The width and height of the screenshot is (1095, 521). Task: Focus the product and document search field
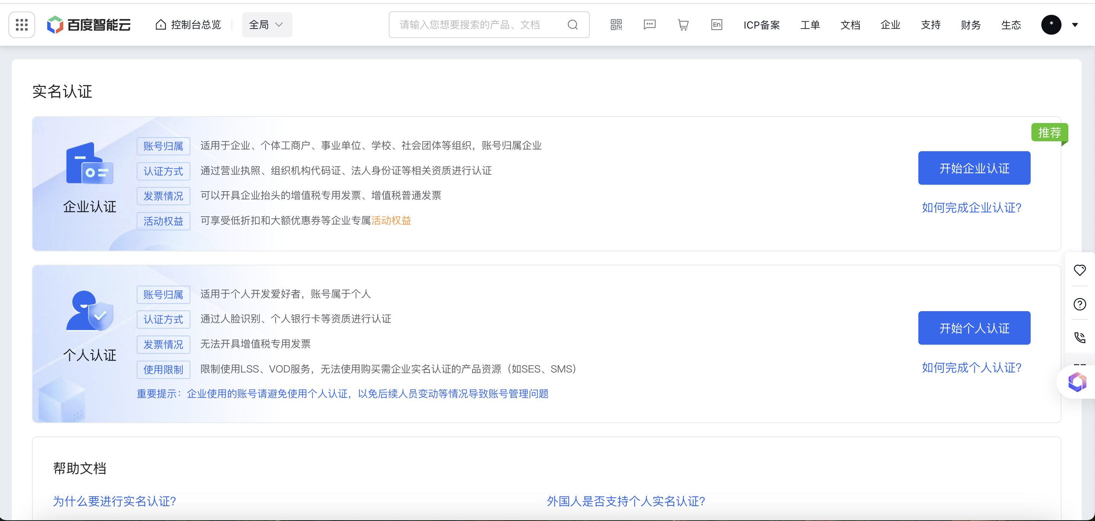(489, 25)
